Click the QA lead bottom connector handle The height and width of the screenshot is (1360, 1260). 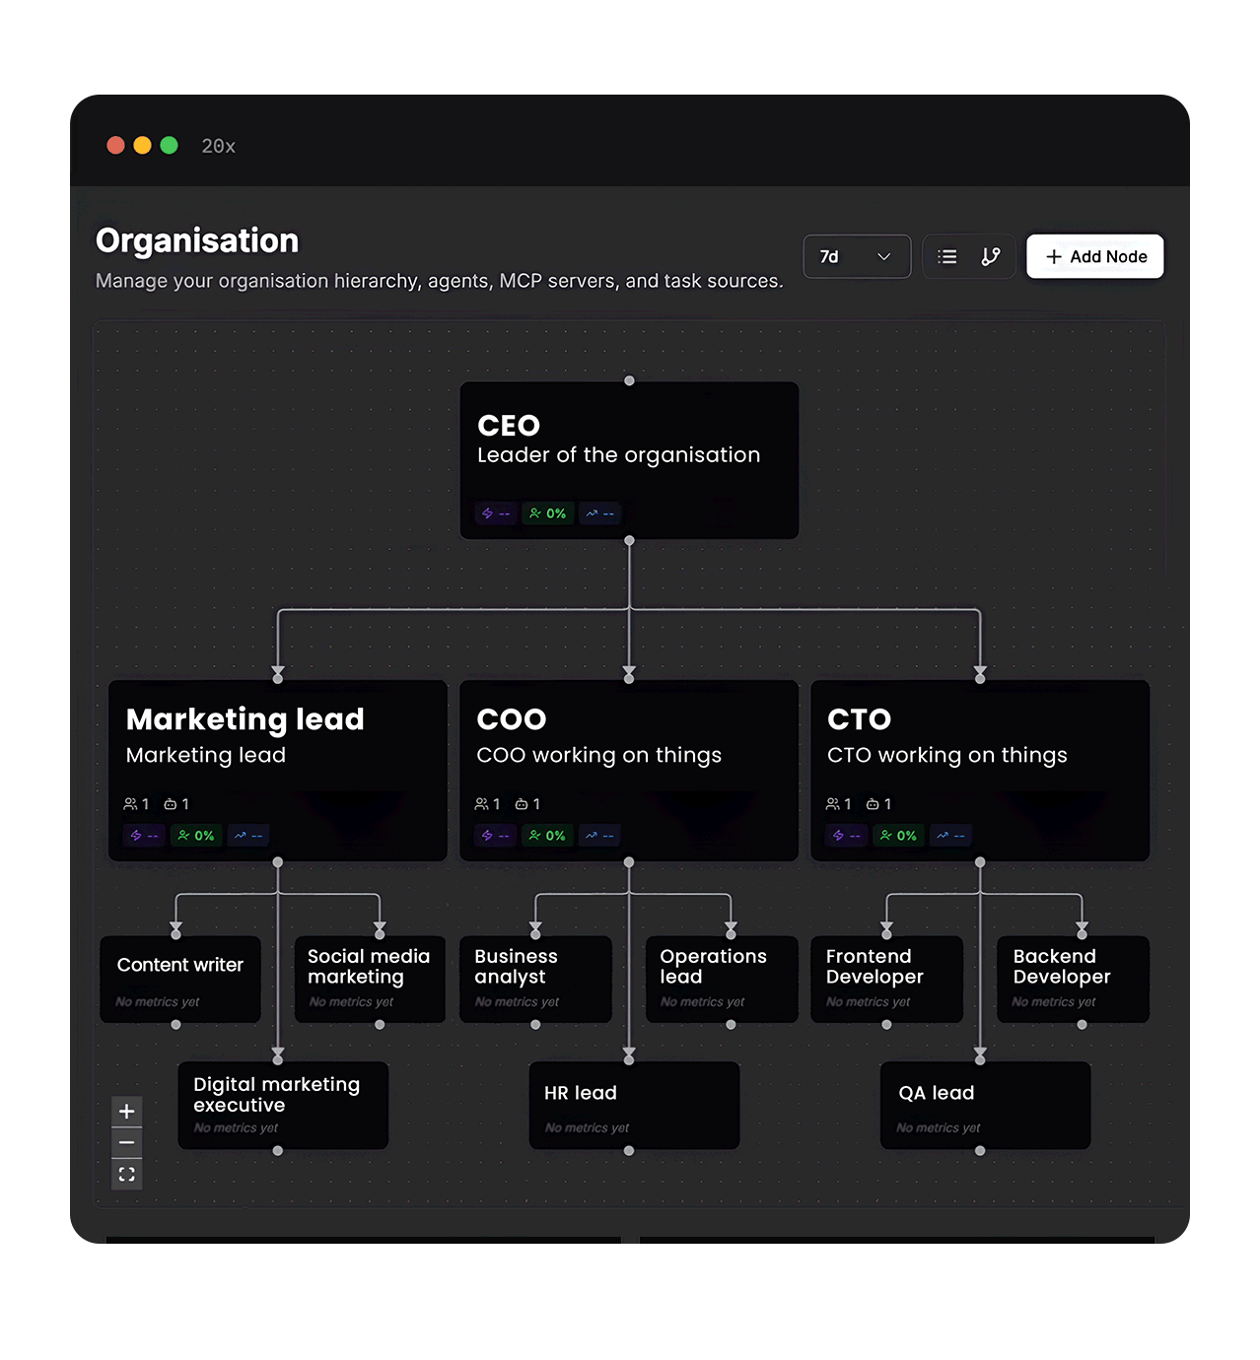pos(980,1150)
